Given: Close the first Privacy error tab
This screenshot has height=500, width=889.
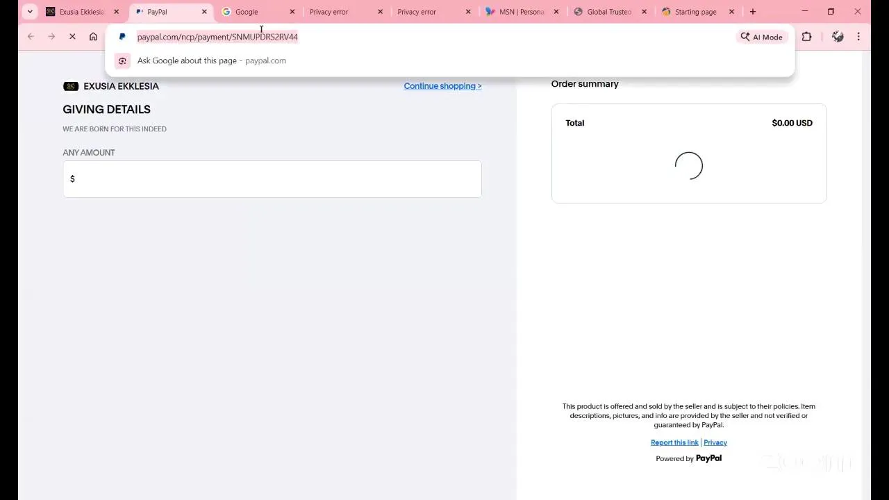Looking at the screenshot, I should (x=380, y=12).
